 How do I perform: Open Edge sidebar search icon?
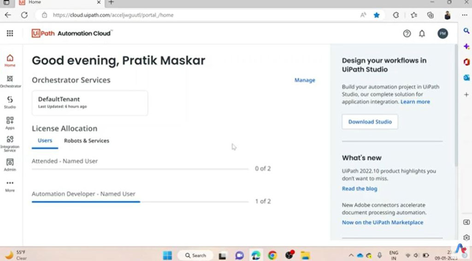tap(466, 31)
